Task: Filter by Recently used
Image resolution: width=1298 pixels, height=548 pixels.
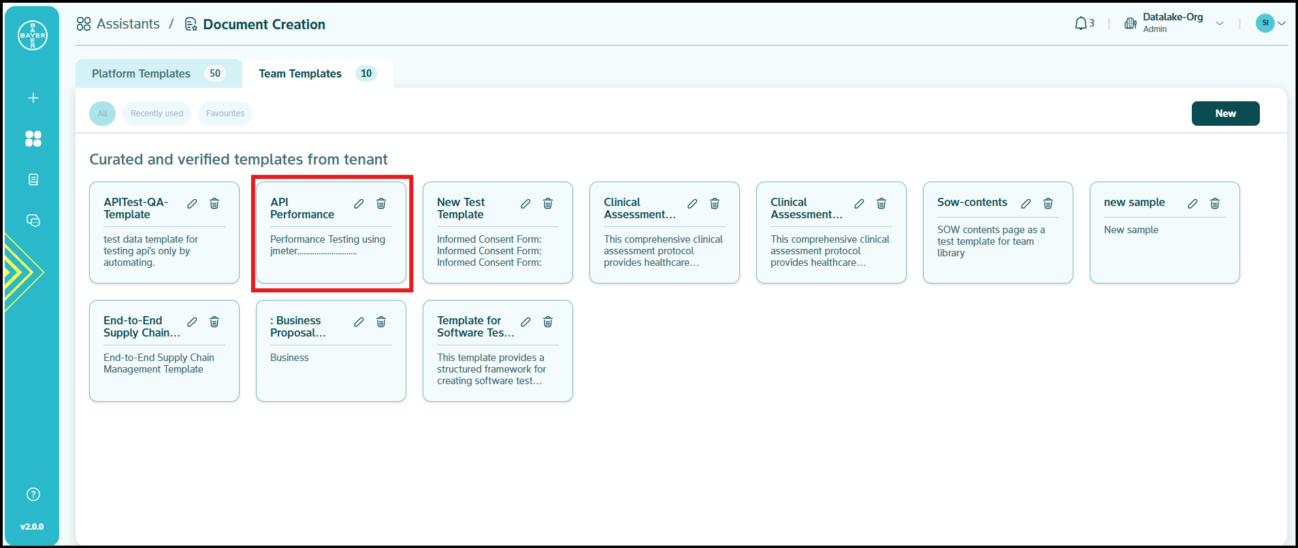Action: click(157, 114)
